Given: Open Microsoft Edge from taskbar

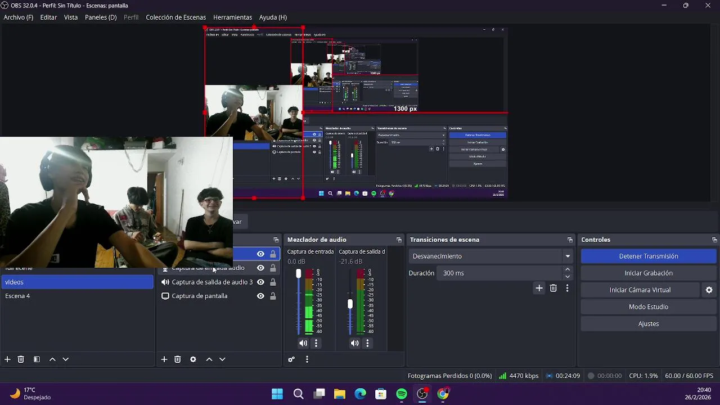Looking at the screenshot, I should [x=361, y=394].
